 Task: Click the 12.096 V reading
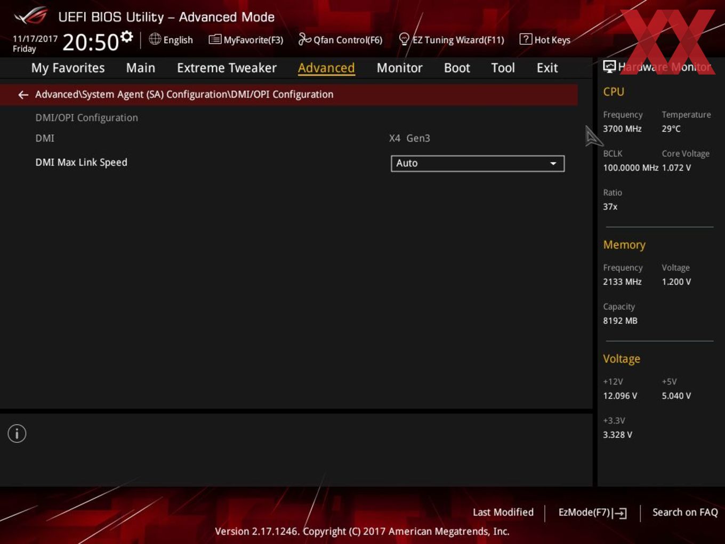(620, 396)
